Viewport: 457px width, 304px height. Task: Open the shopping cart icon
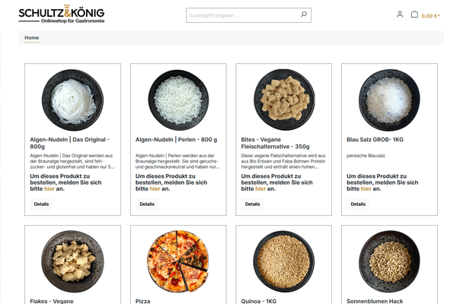[414, 14]
